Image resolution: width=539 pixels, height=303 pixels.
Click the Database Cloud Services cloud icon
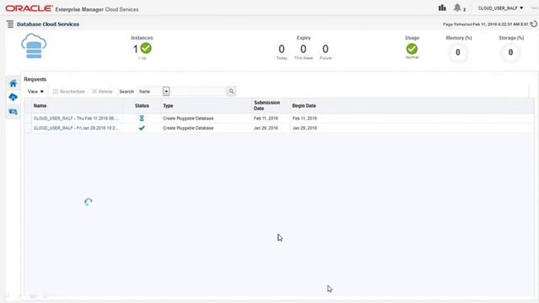[34, 46]
